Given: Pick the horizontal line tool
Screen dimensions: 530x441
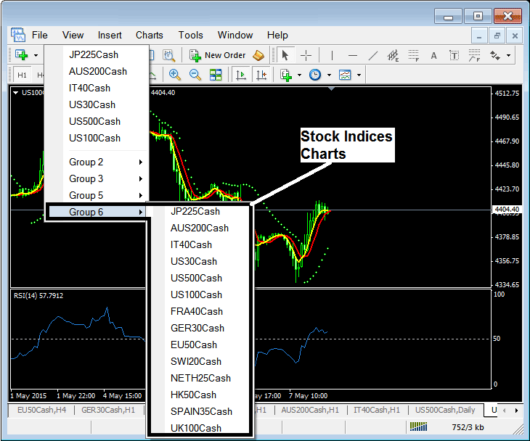Looking at the screenshot, I should tap(353, 55).
